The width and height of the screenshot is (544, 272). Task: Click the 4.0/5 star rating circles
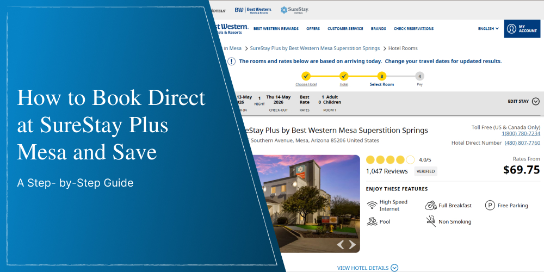coord(390,160)
